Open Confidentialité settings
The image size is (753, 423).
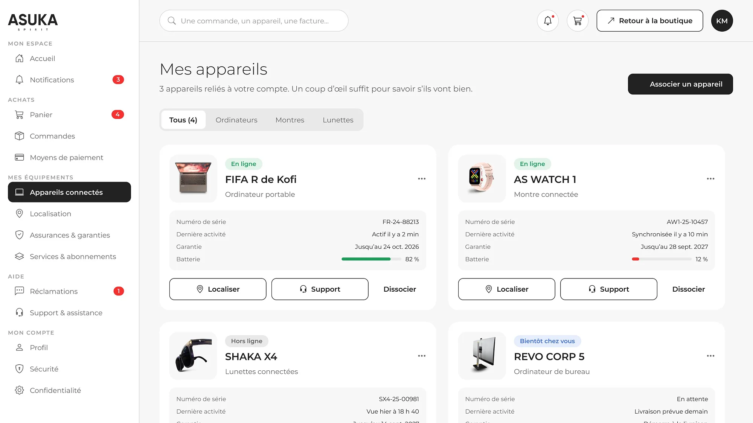point(69,391)
